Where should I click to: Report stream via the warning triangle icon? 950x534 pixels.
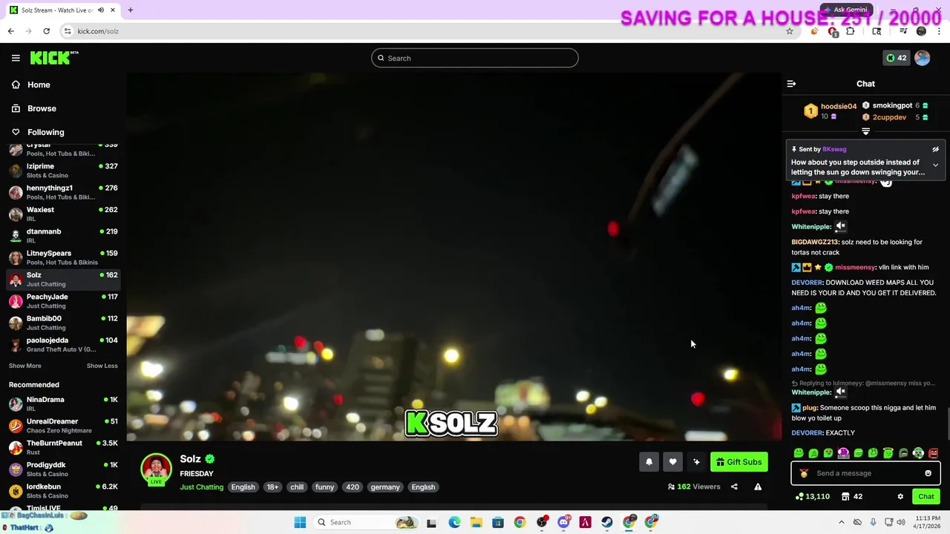[x=758, y=487]
